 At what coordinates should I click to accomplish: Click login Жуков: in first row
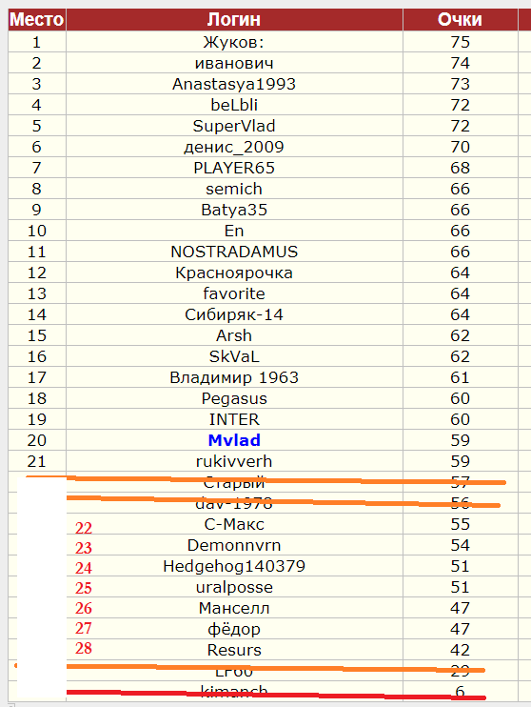point(234,42)
